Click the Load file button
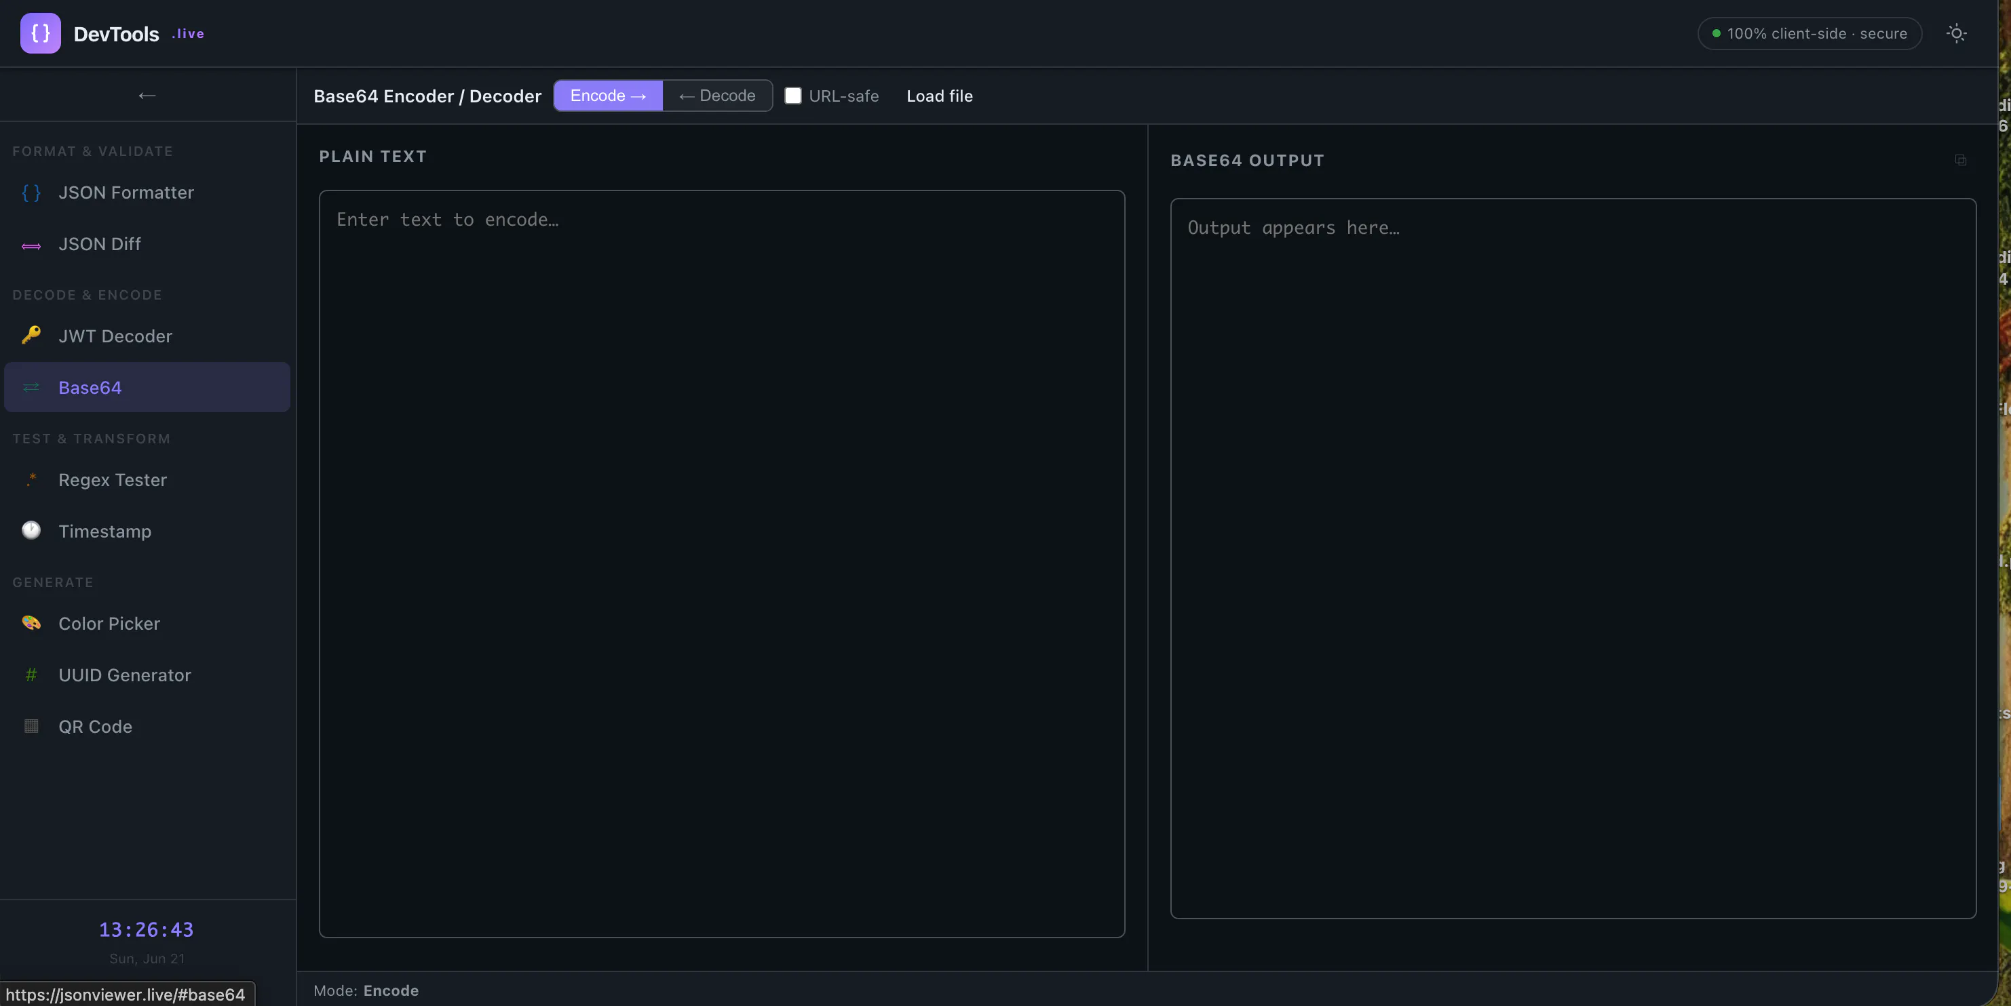 939,95
